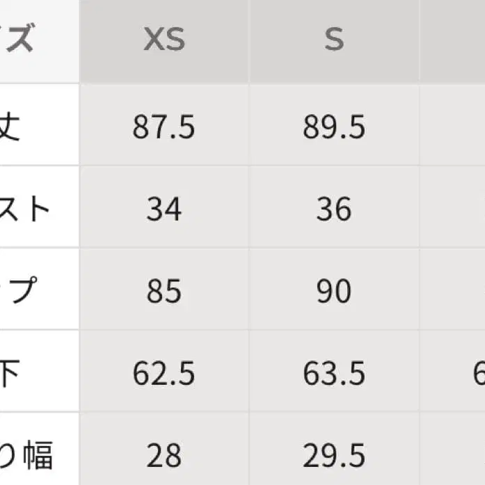The image size is (485, 485).
Task: Click the 62.5 value cell
Action: tap(164, 374)
